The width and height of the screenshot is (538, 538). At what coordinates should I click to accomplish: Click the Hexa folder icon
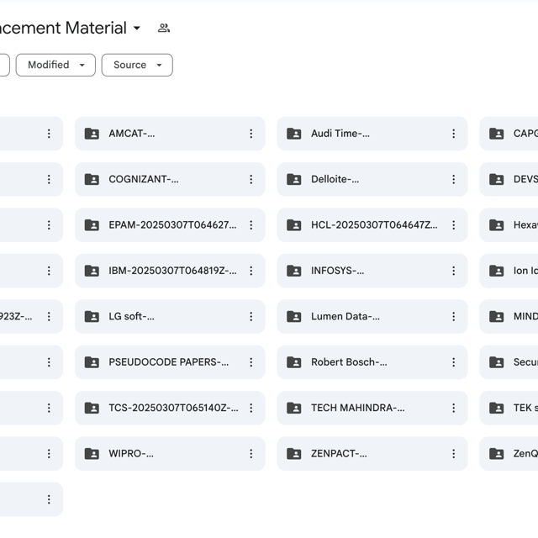[497, 225]
